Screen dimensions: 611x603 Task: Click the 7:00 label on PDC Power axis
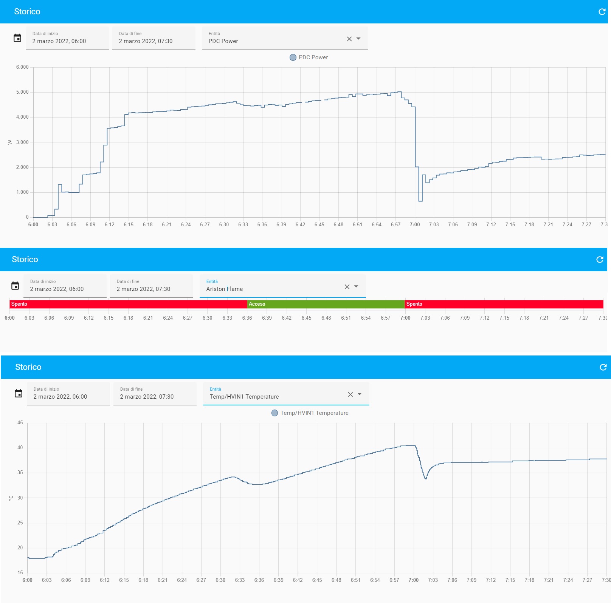tap(415, 224)
